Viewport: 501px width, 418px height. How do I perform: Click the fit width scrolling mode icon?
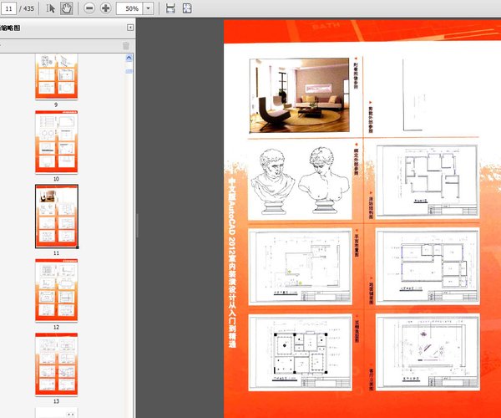170,8
